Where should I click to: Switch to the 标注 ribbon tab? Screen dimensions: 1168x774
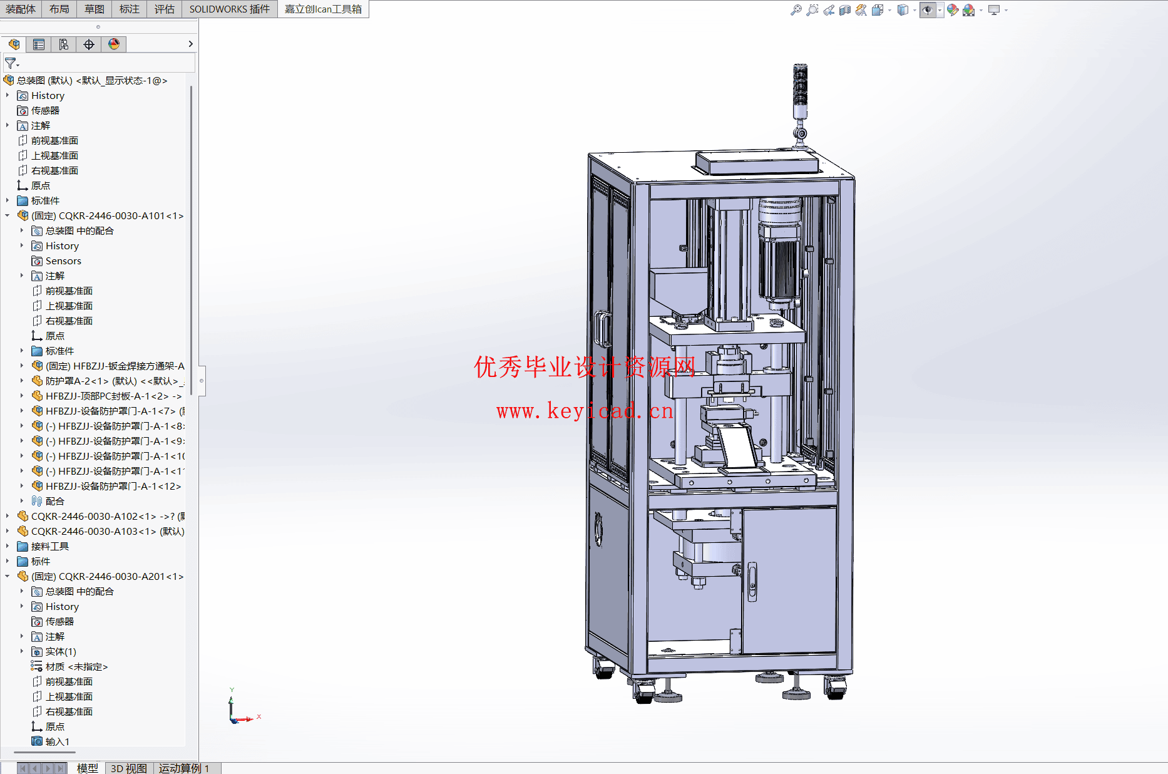(130, 9)
